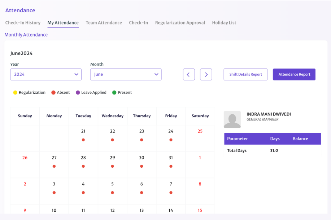Viewport: 331px width, 220px height.
Task: Select calendar date 7
Action: coord(171,184)
